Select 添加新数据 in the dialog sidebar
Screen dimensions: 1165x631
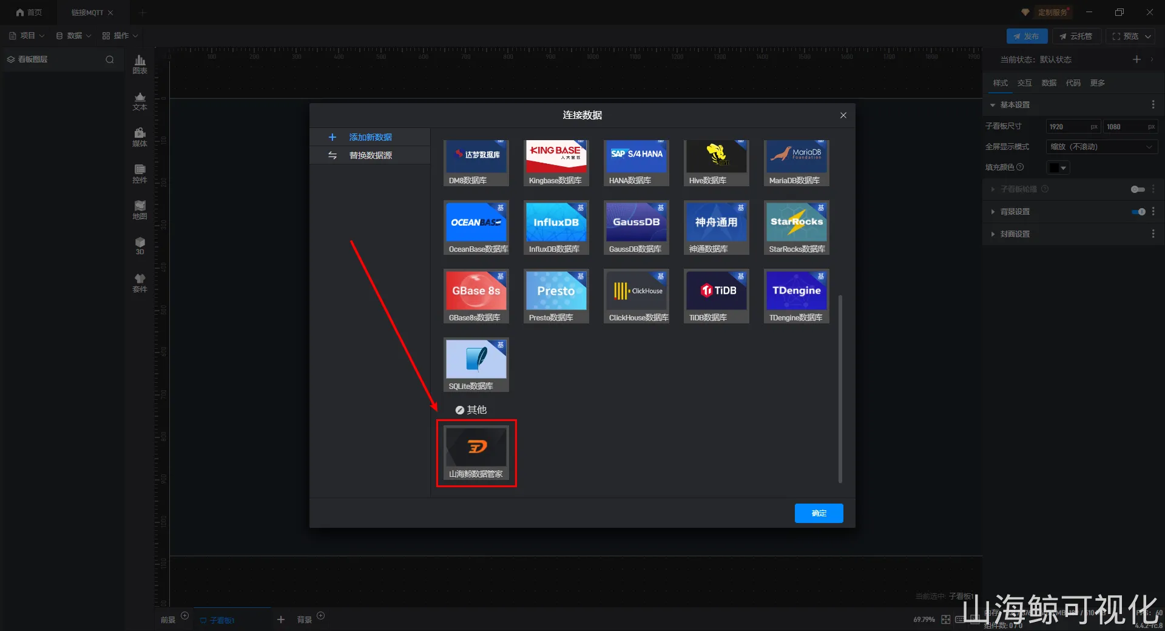tap(370, 137)
